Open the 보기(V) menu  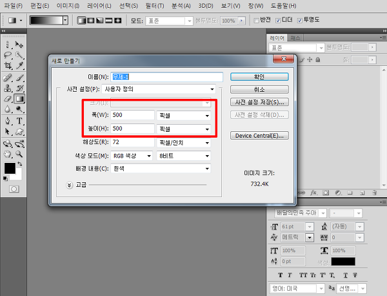[x=230, y=6]
